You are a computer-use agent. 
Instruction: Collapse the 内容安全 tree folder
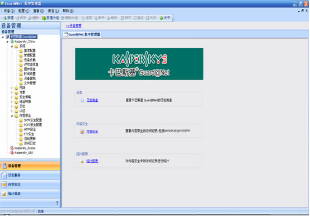12,116
